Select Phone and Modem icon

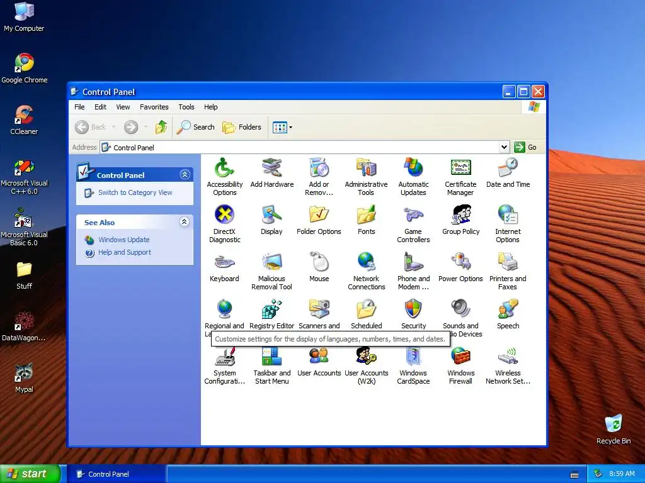click(x=413, y=262)
